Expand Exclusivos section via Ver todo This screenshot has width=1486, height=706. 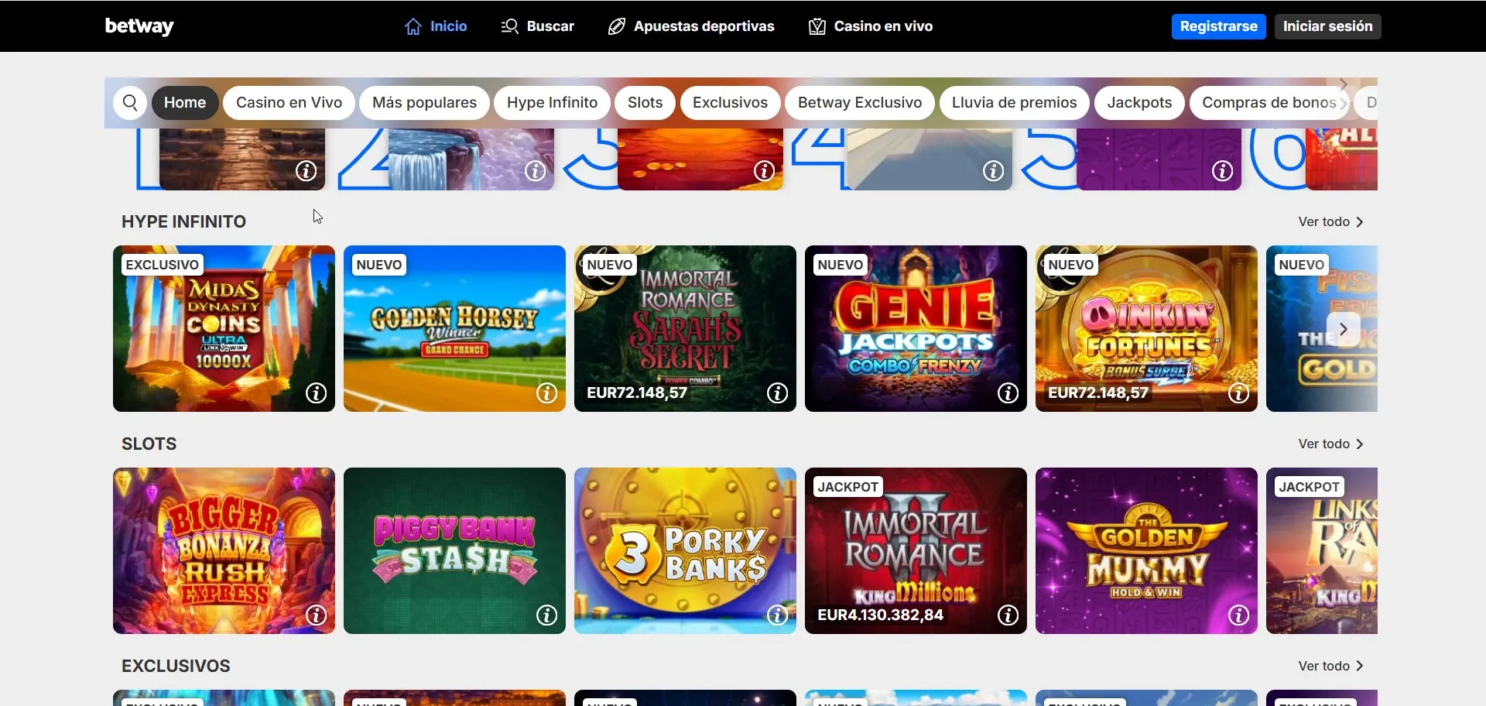pos(1330,667)
